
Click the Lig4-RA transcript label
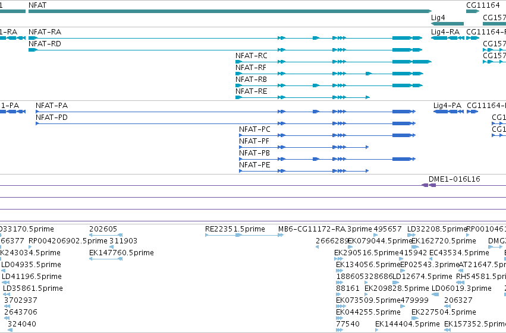(x=445, y=32)
